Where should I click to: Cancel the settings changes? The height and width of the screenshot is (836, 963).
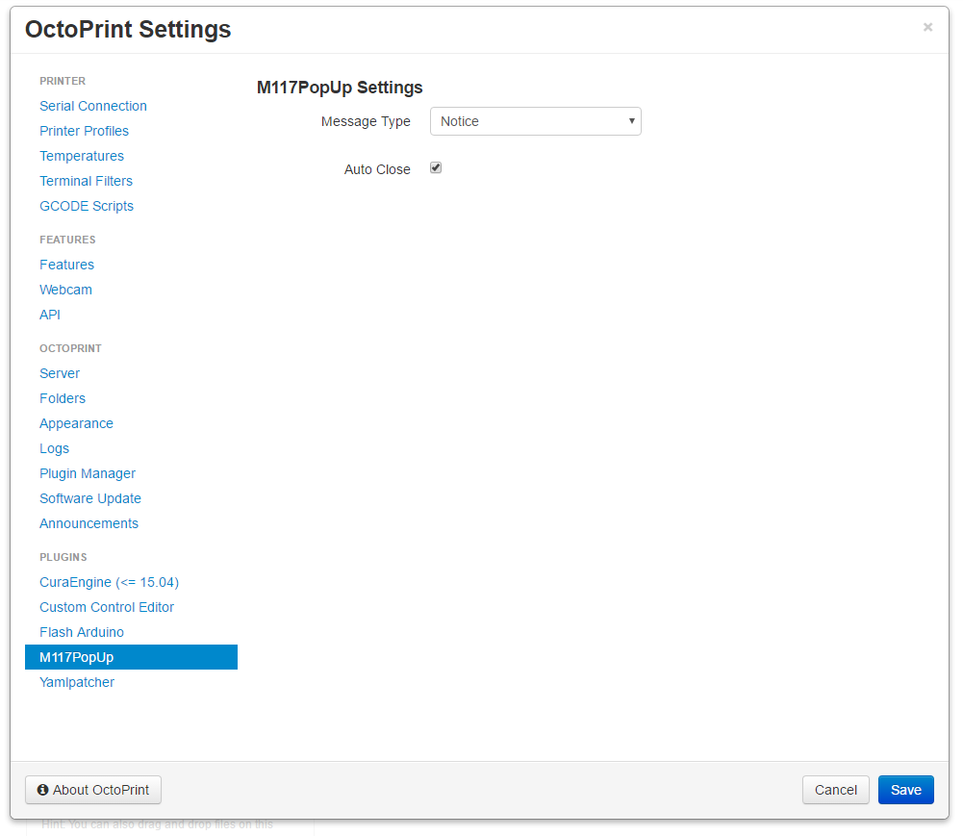[835, 790]
